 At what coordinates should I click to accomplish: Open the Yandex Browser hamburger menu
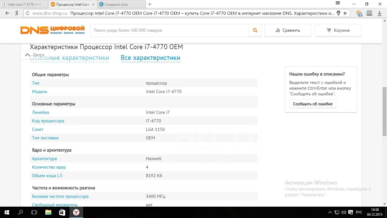(x=338, y=3)
